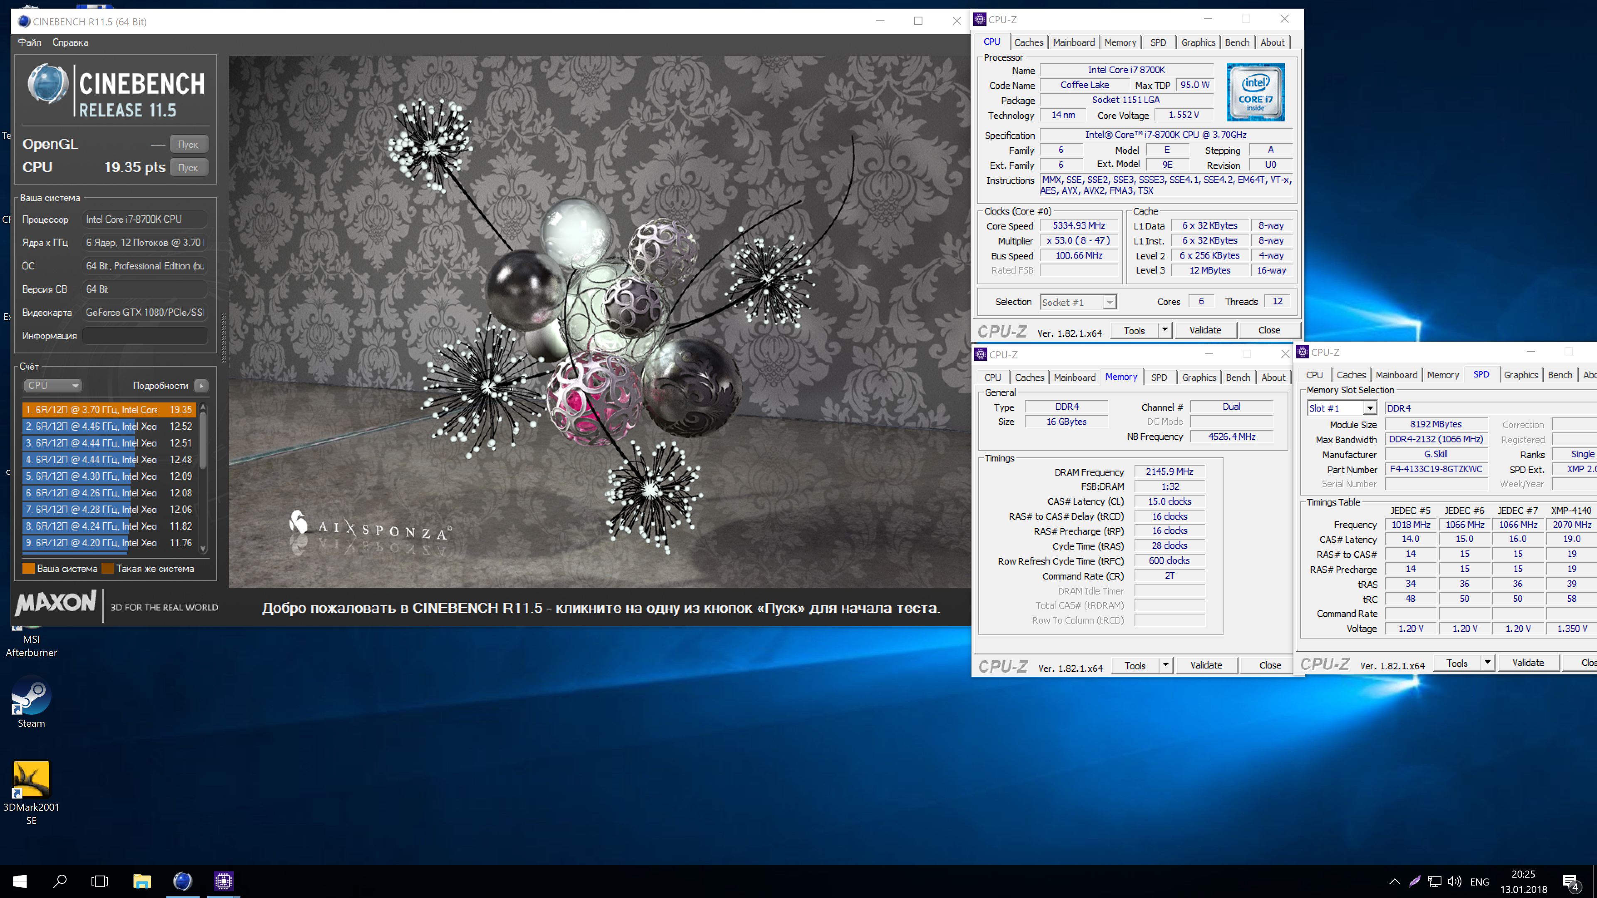The image size is (1597, 898).
Task: Click the ENG input language indicator
Action: click(x=1479, y=881)
